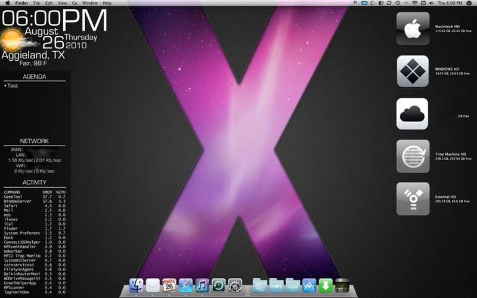
Task: Launch Mail from the dock
Action: (153, 285)
